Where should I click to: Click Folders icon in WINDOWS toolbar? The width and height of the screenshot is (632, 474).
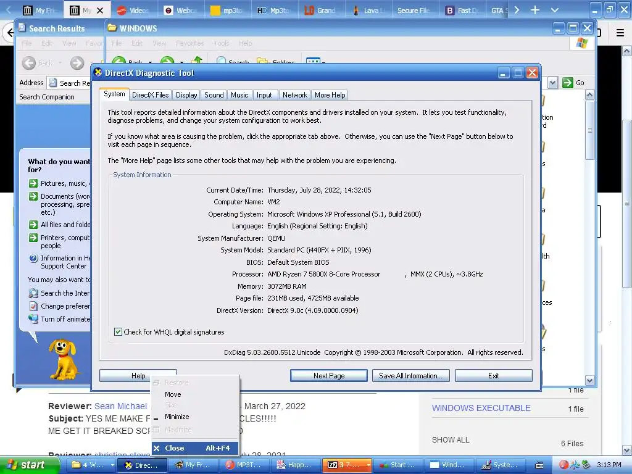point(262,60)
